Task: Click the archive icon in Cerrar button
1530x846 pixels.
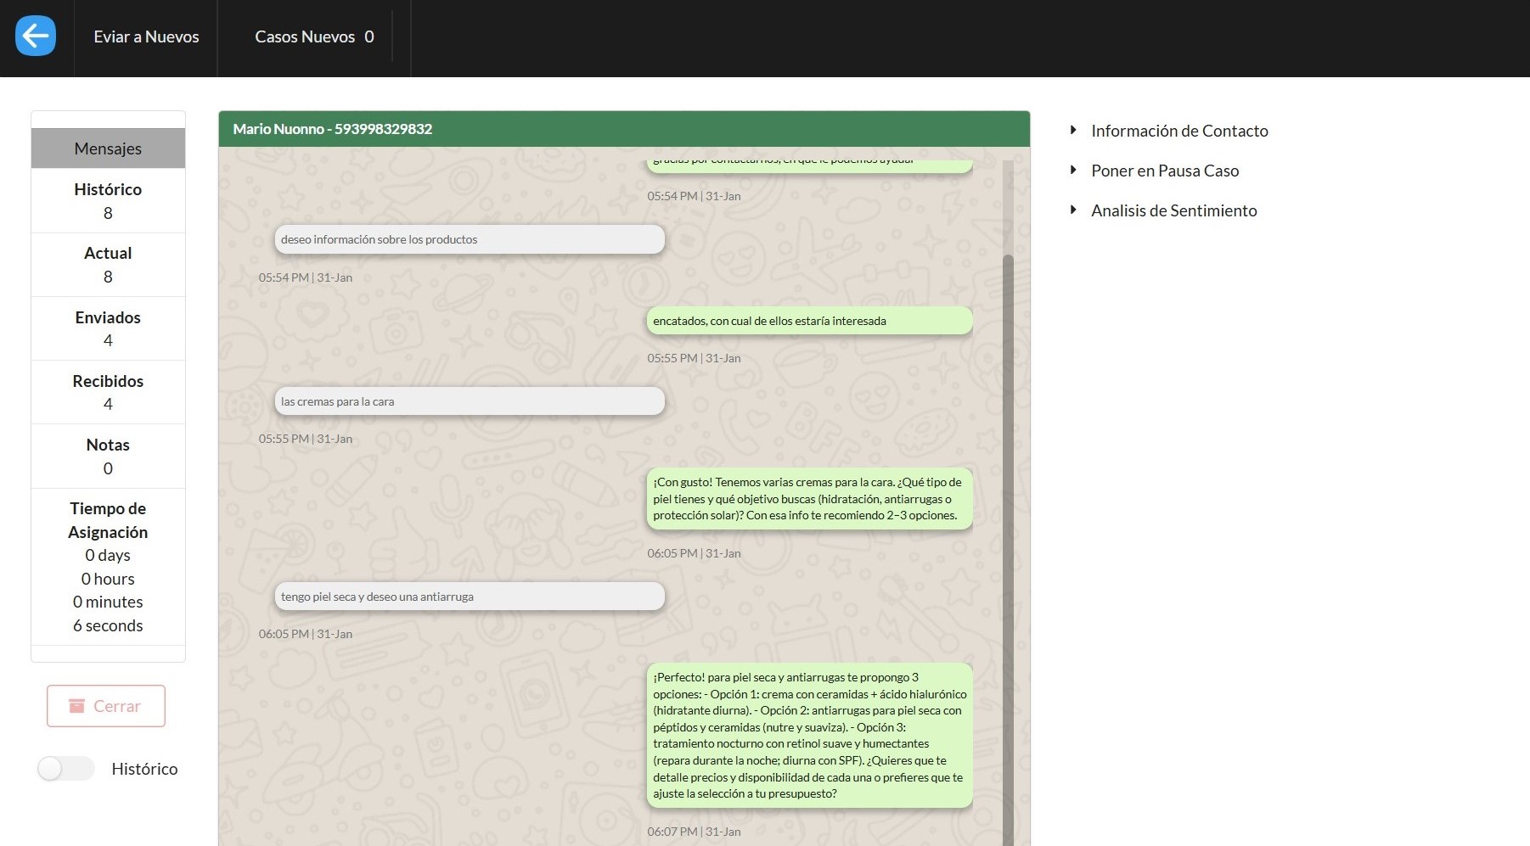Action: coord(76,706)
